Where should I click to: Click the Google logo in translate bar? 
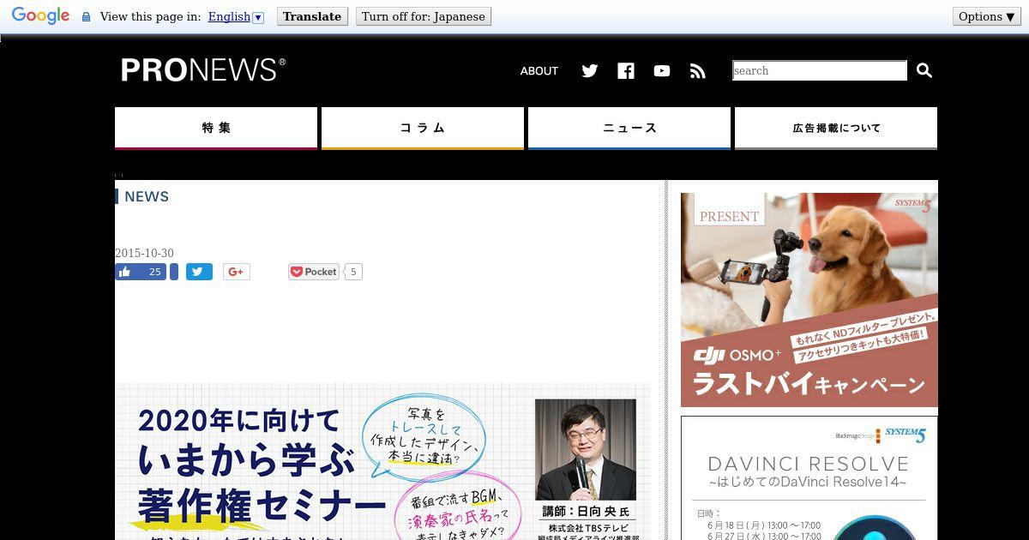pyautogui.click(x=40, y=15)
